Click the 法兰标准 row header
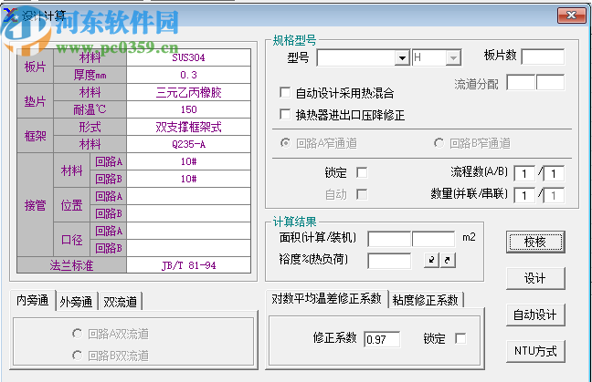 coord(72,265)
